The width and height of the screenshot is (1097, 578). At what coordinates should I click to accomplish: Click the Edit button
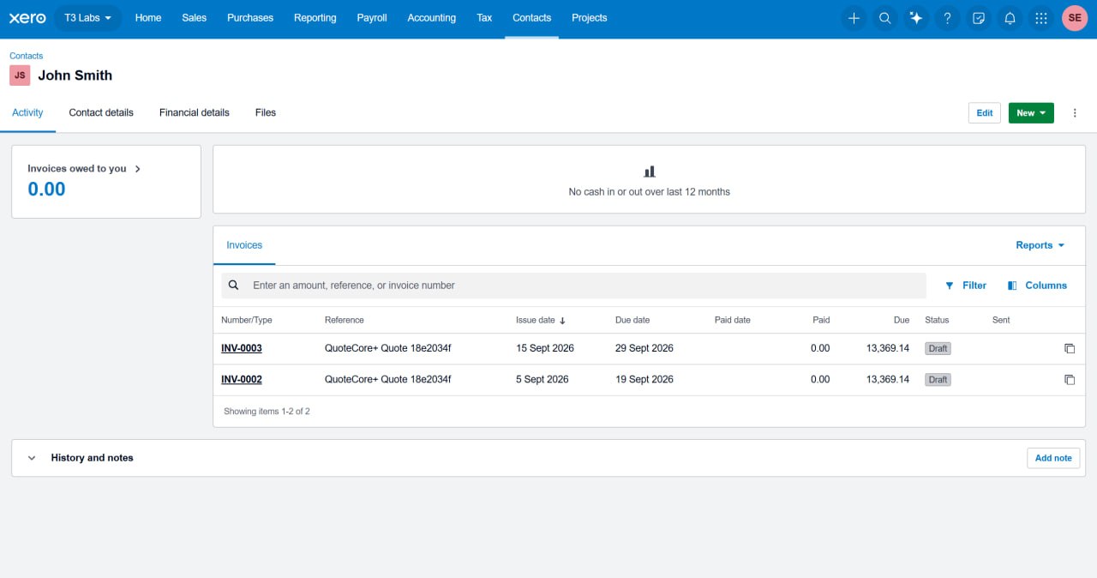point(985,113)
